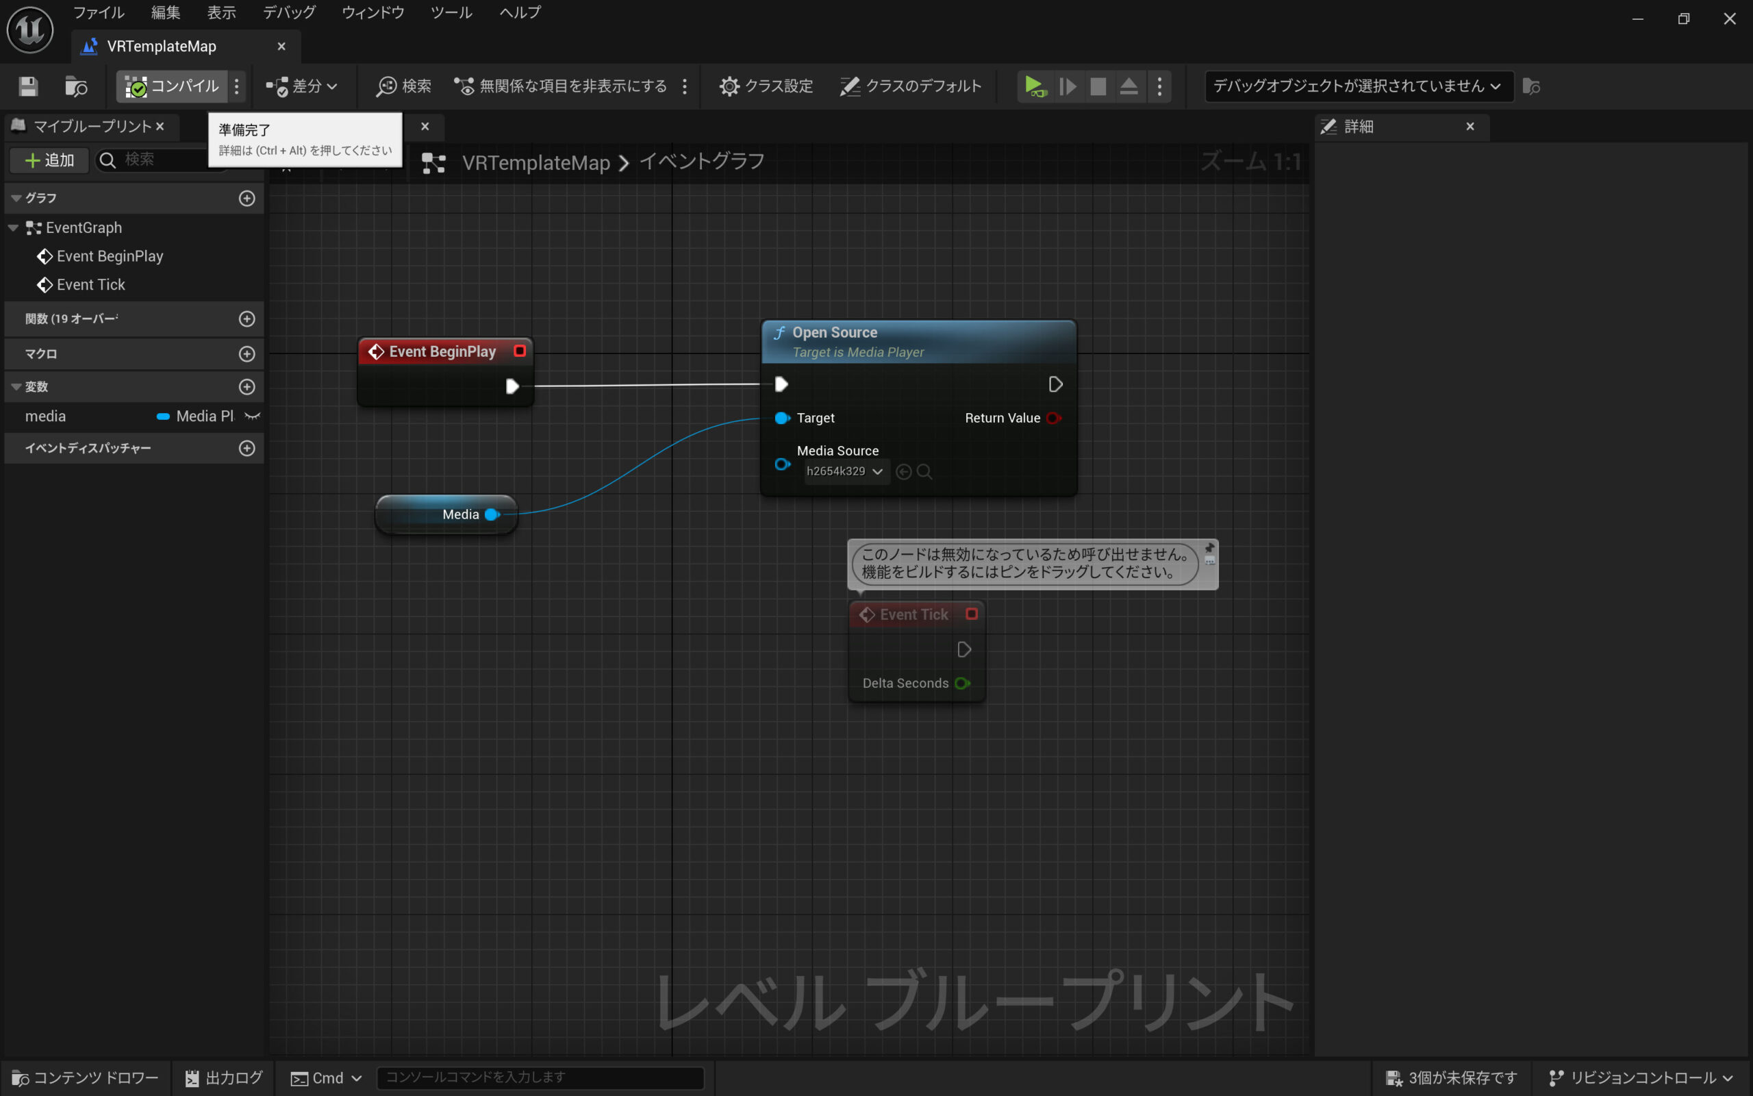Click the Event Tick node's red delegate pin
Viewport: 1753px width, 1096px height.
pos(972,614)
